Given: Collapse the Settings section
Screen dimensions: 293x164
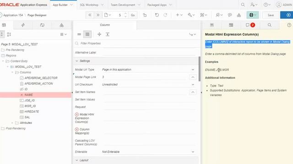Looking at the screenshot, I should 76,61.
